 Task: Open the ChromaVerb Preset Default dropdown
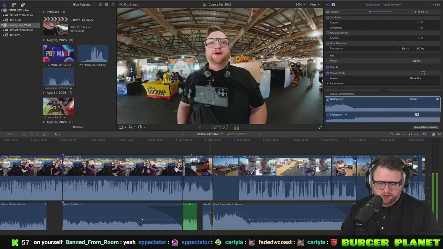pos(416,78)
